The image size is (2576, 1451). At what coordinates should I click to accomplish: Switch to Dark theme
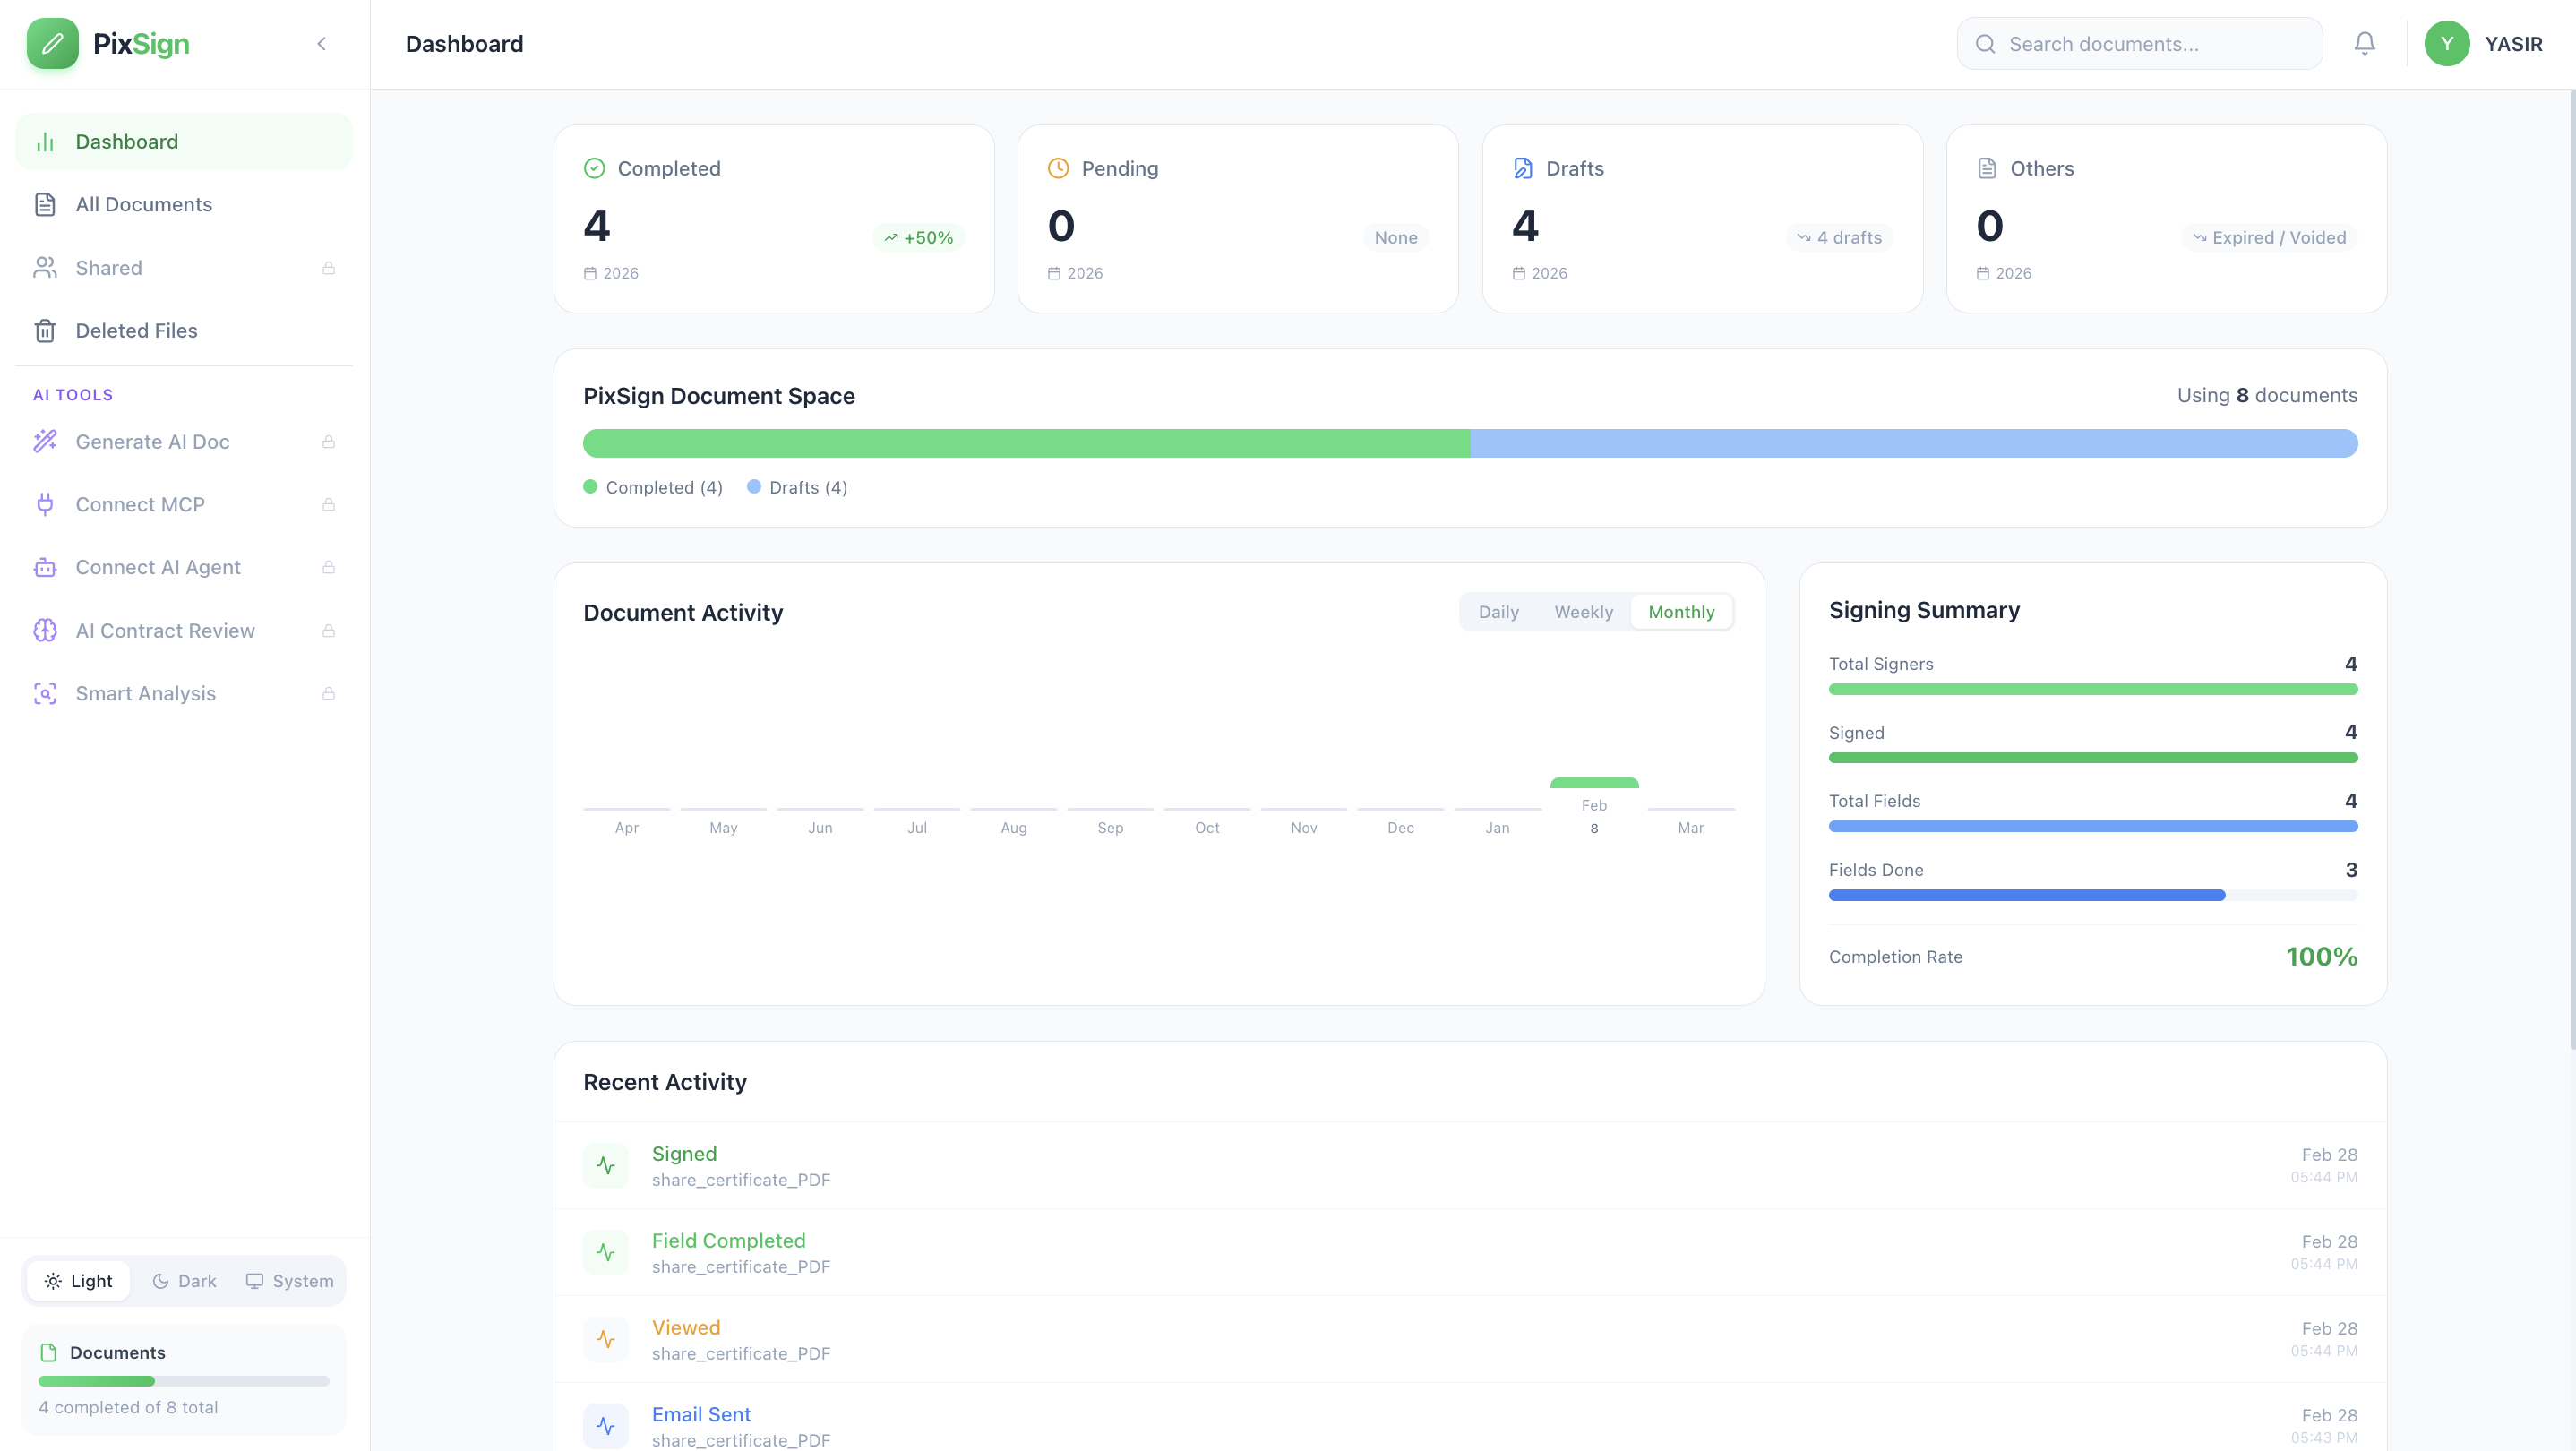(x=183, y=1280)
